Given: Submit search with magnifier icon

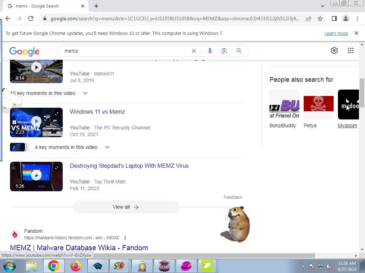Looking at the screenshot, I should [x=239, y=51].
